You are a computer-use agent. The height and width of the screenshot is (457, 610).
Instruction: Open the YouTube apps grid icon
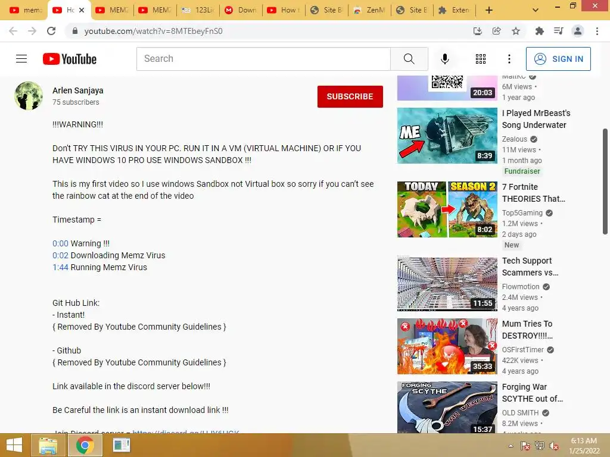[x=481, y=59]
